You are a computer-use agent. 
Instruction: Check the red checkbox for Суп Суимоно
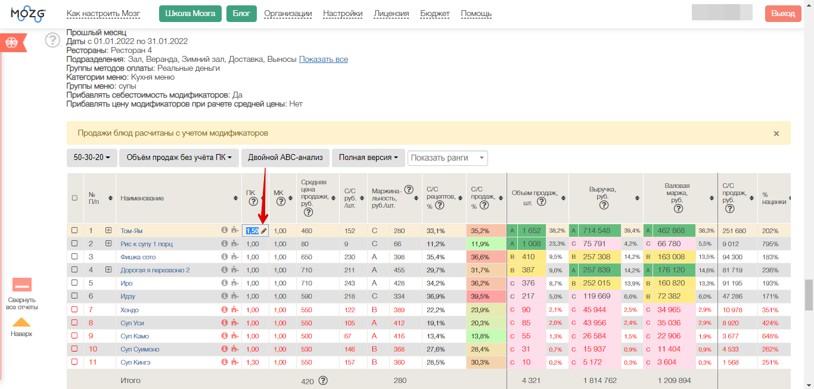coord(74,349)
